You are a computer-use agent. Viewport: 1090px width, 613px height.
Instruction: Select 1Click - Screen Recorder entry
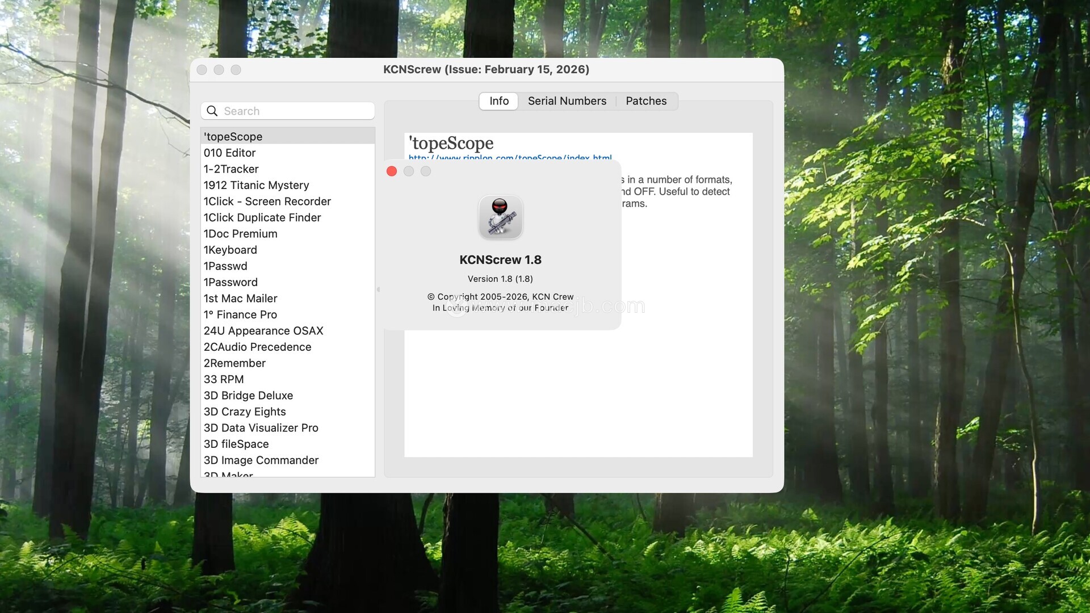pyautogui.click(x=267, y=201)
